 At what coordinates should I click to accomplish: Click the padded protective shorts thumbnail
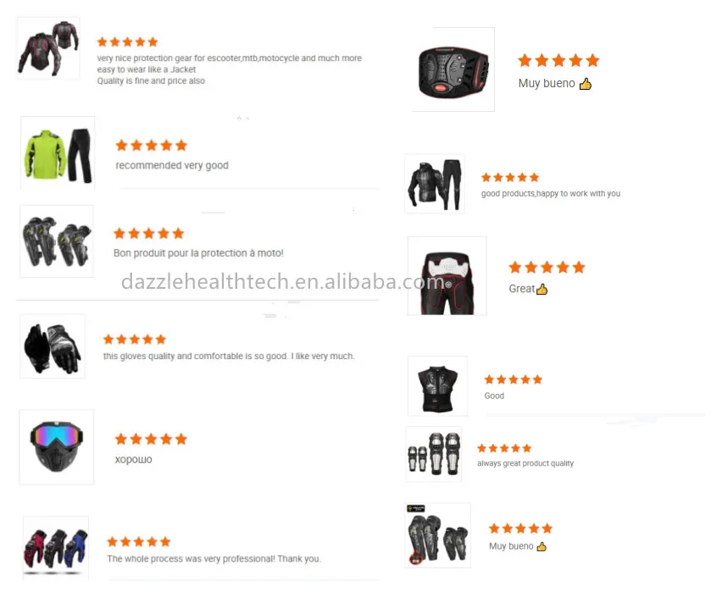point(447,276)
